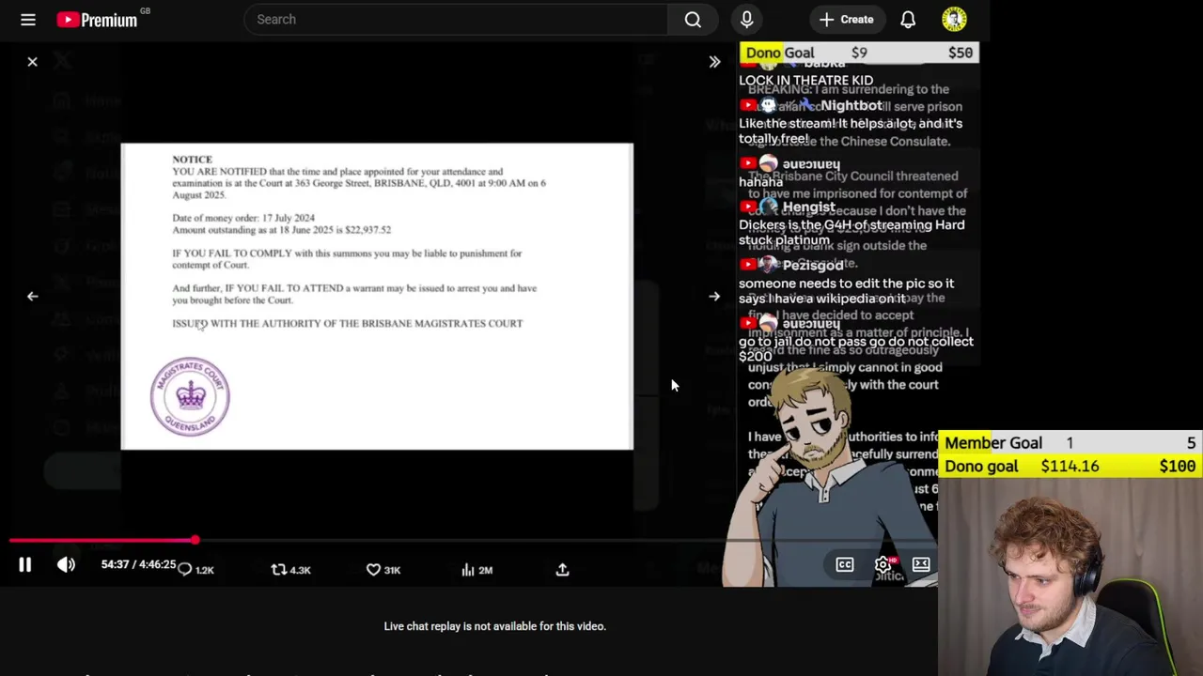Open the 1.2K replies comment icon

196,570
